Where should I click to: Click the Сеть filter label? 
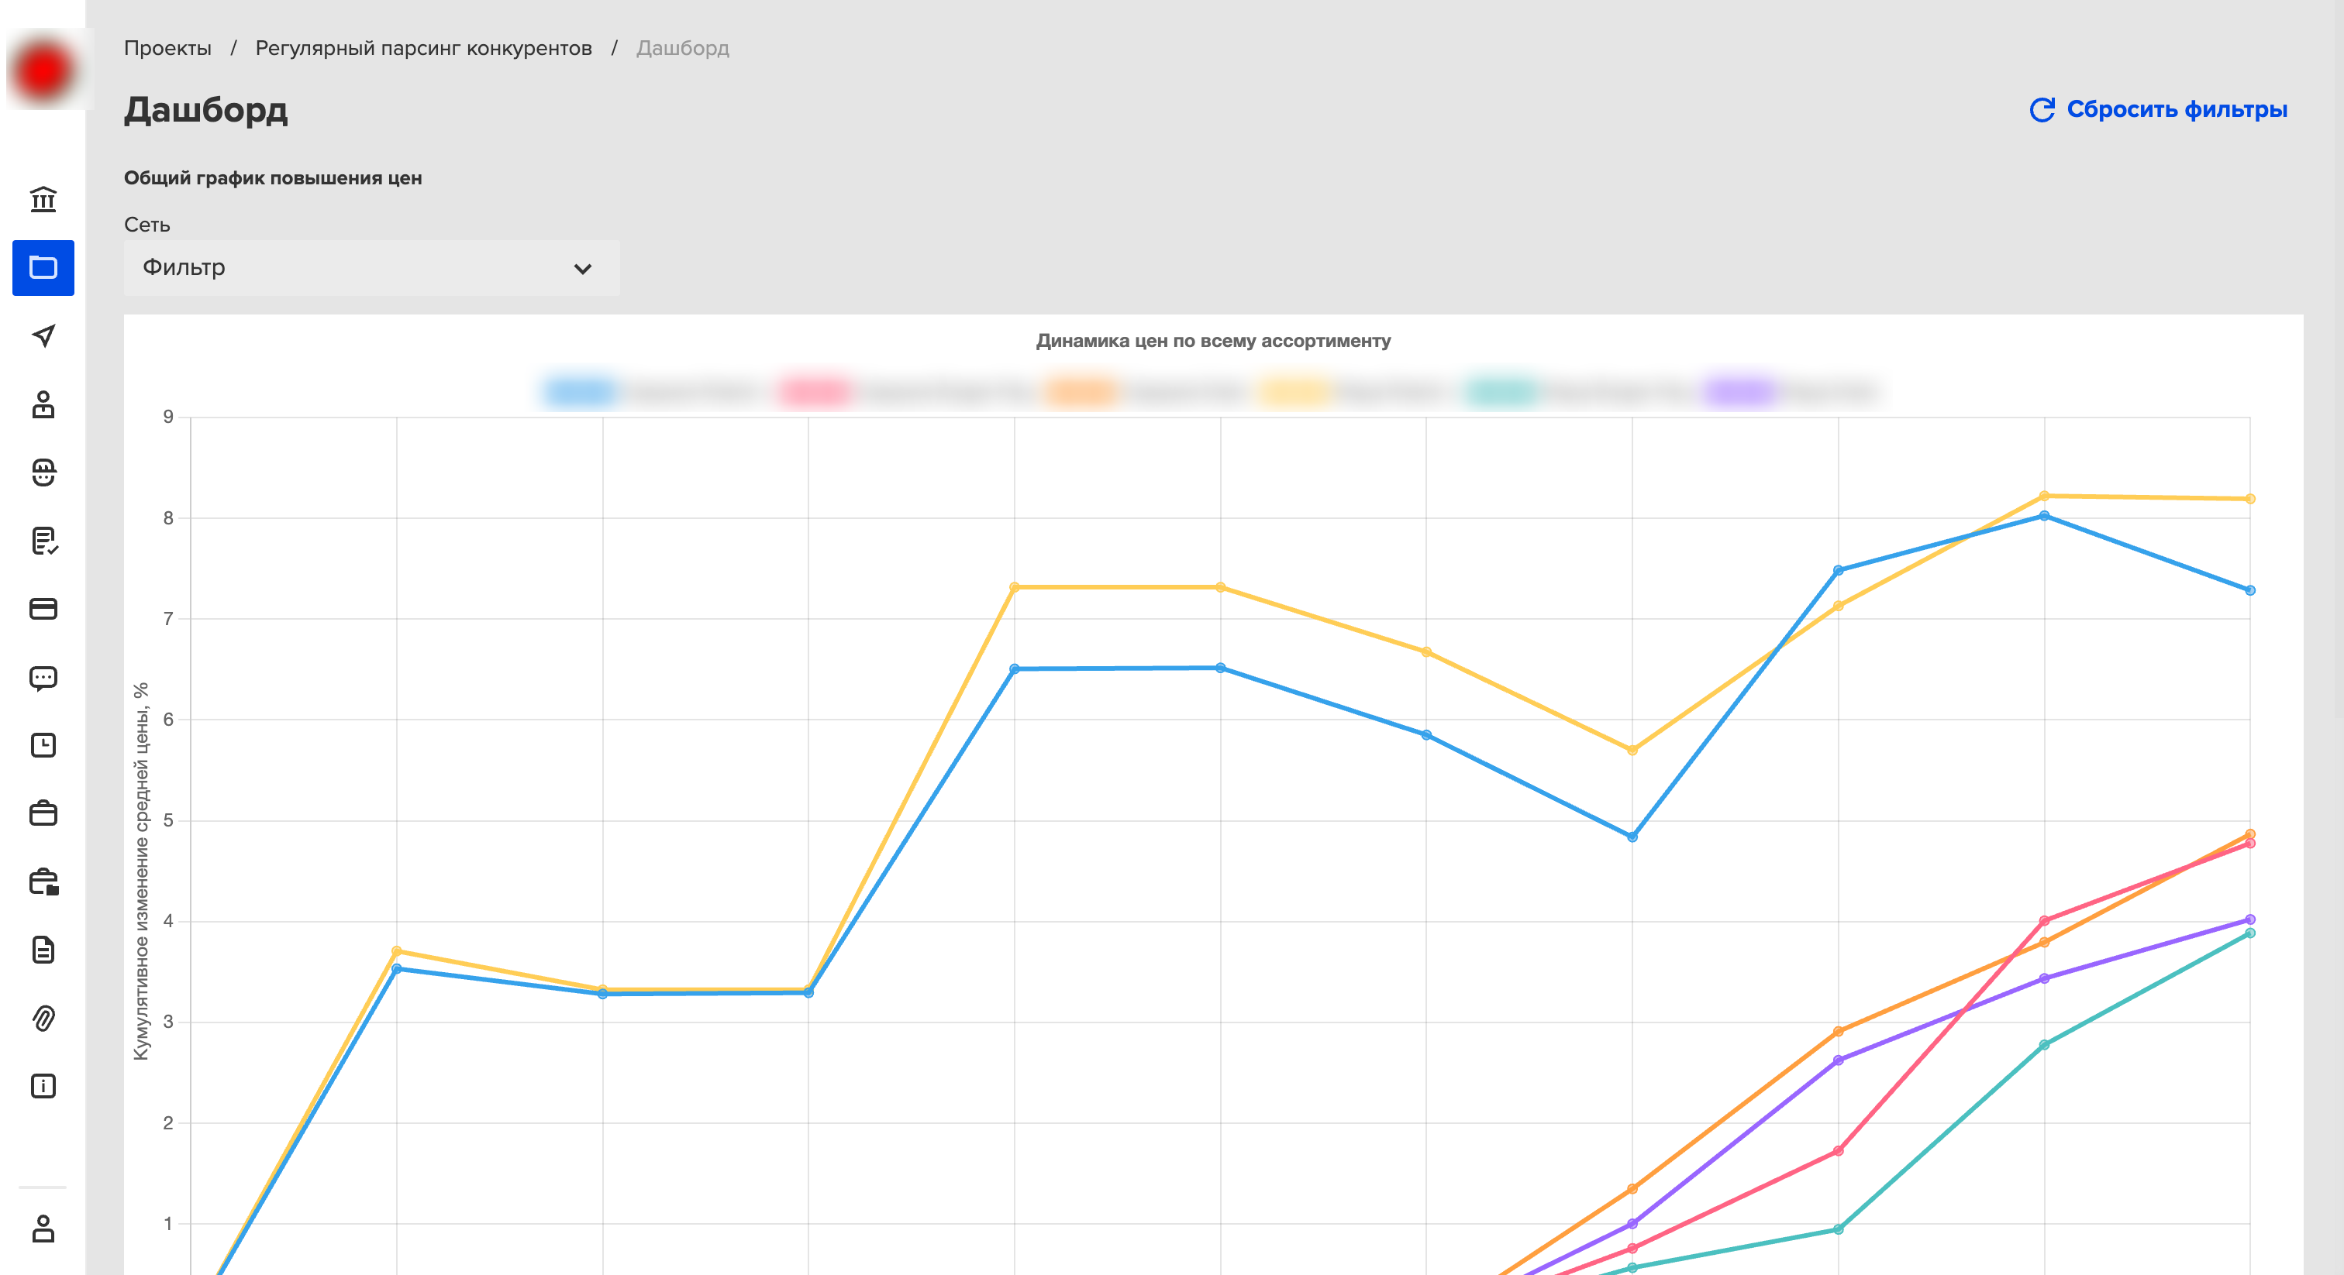146,225
